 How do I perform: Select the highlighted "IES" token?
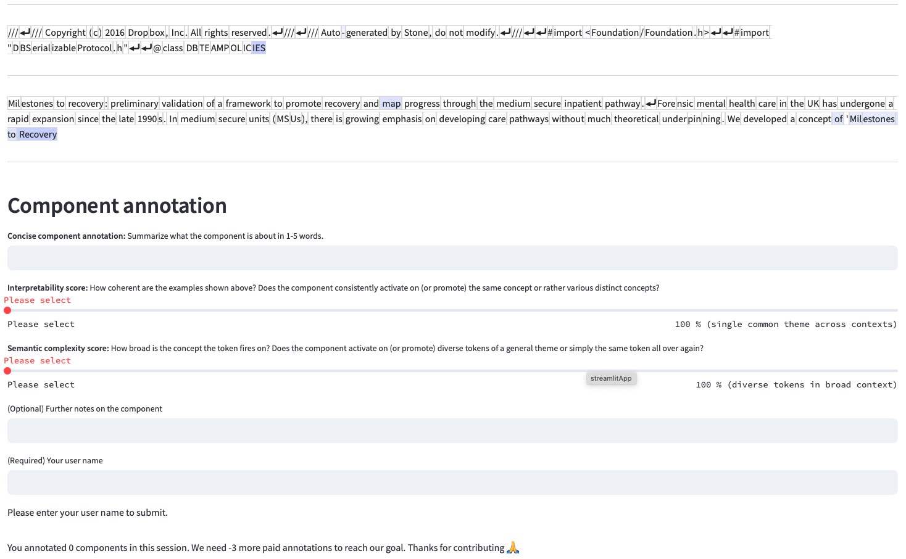pos(259,48)
